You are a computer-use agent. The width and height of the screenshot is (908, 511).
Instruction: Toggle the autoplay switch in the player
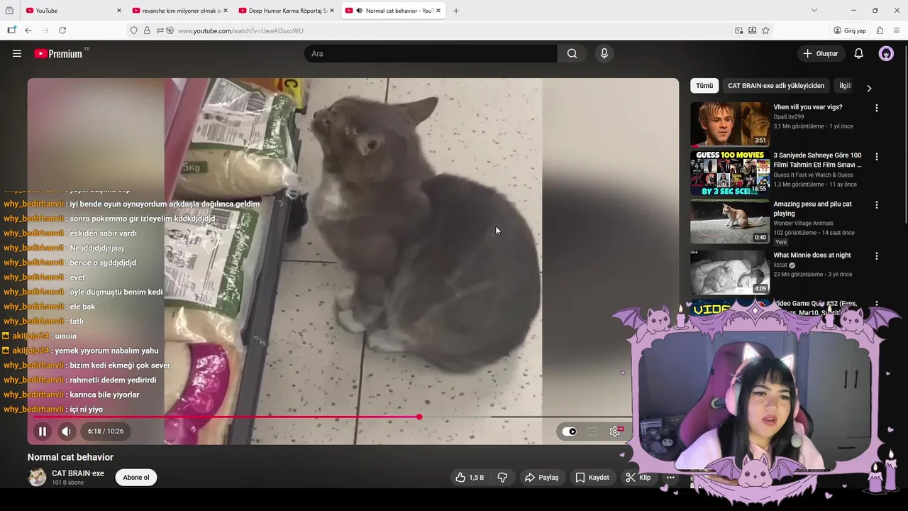tap(570, 431)
